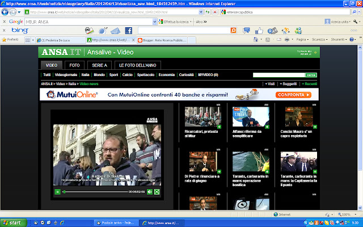Open the Help question mark icon

[352, 39]
